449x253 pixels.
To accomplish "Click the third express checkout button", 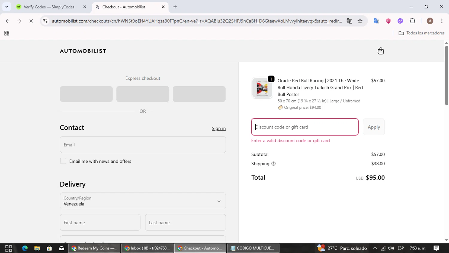I will (x=199, y=94).
